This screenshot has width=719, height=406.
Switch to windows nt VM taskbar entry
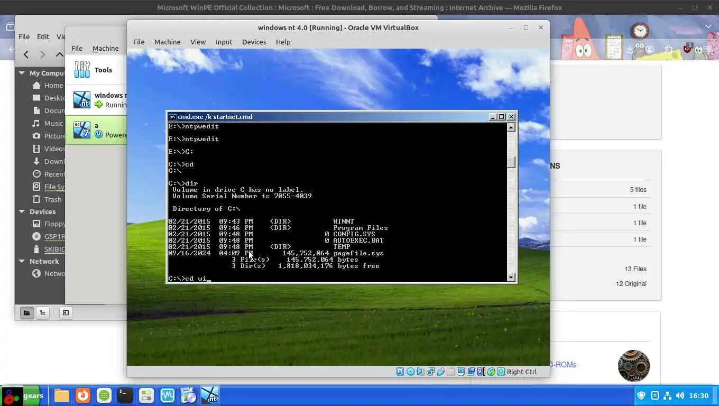point(209,395)
